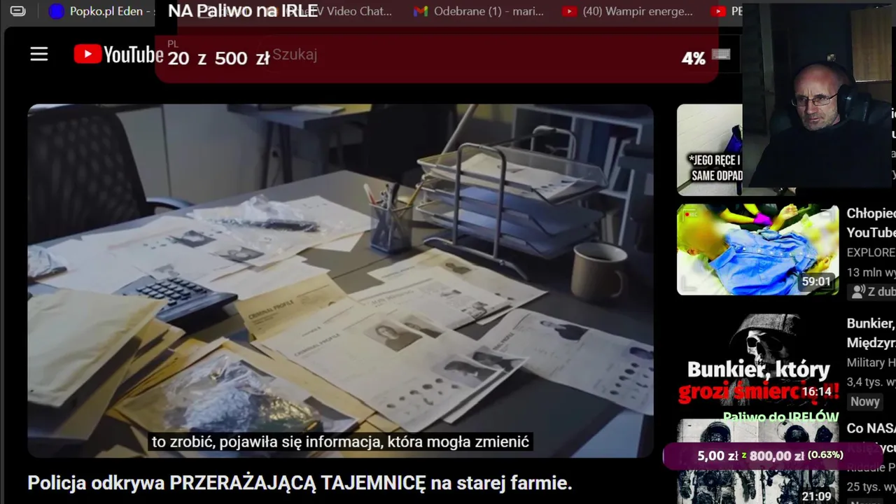Click the Nowy badge under Bunkier video
This screenshot has width=896, height=504.
(865, 402)
